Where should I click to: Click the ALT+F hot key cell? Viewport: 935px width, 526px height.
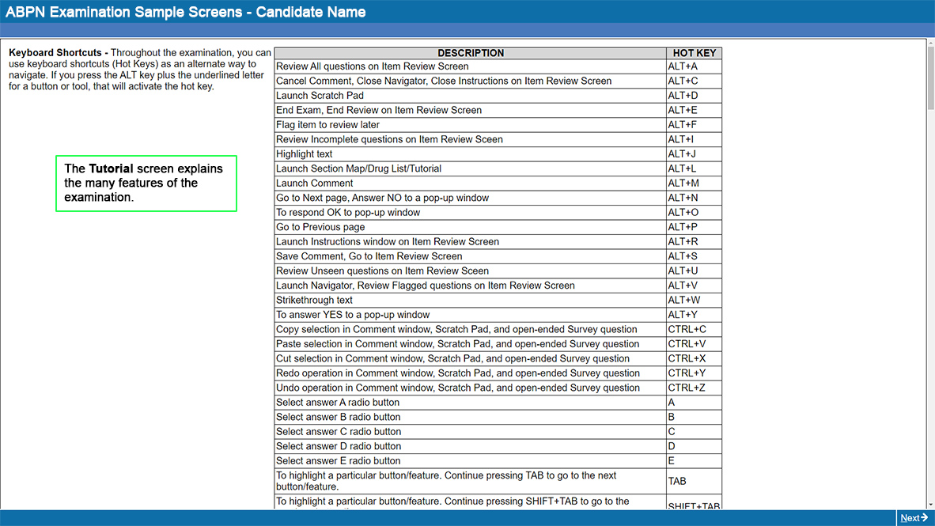coord(694,125)
